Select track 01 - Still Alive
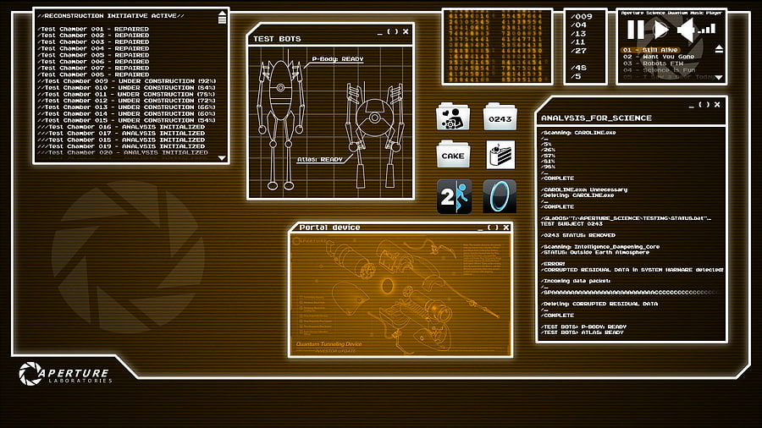The height and width of the screenshot is (428, 762). click(649, 50)
